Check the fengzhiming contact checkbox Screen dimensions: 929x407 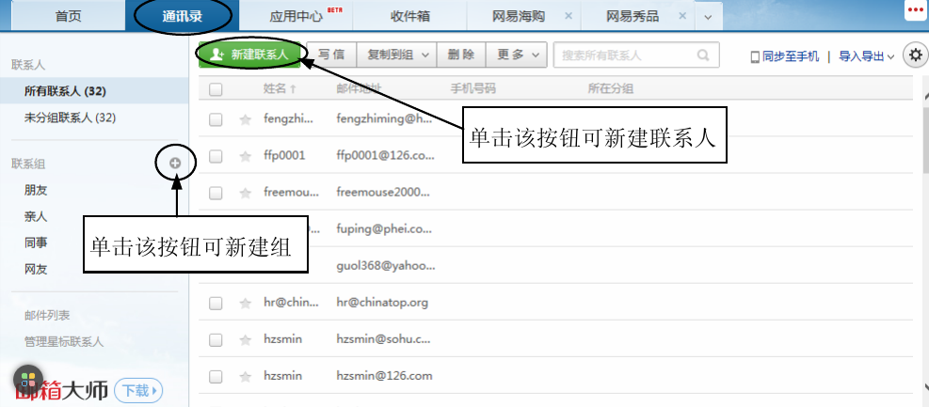tap(216, 119)
